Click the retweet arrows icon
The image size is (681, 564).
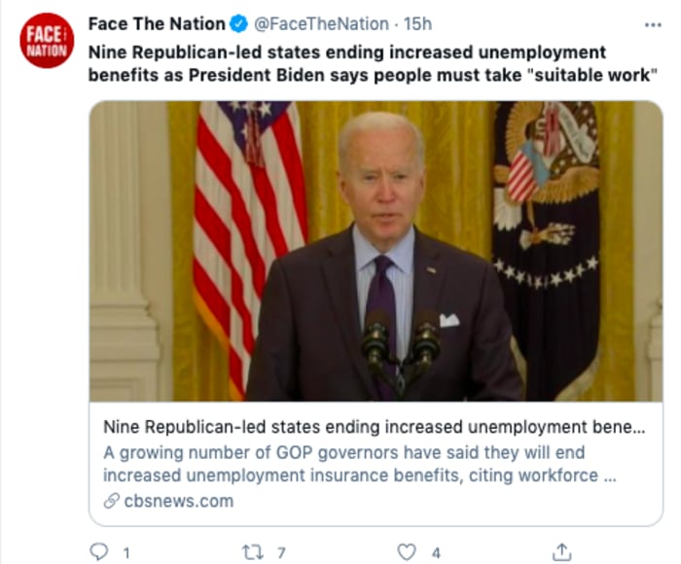252,551
